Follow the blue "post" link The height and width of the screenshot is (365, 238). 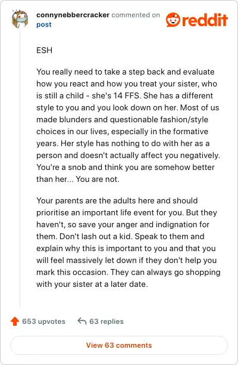(44, 24)
